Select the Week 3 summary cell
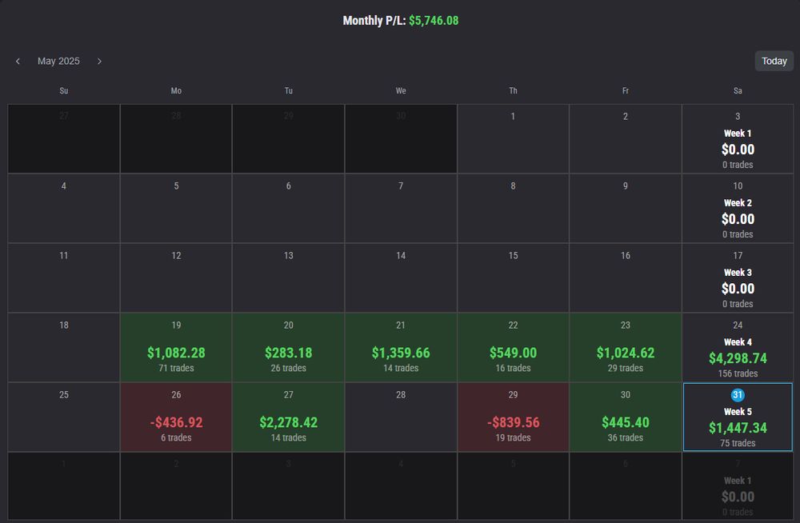The image size is (800, 523). tap(738, 279)
